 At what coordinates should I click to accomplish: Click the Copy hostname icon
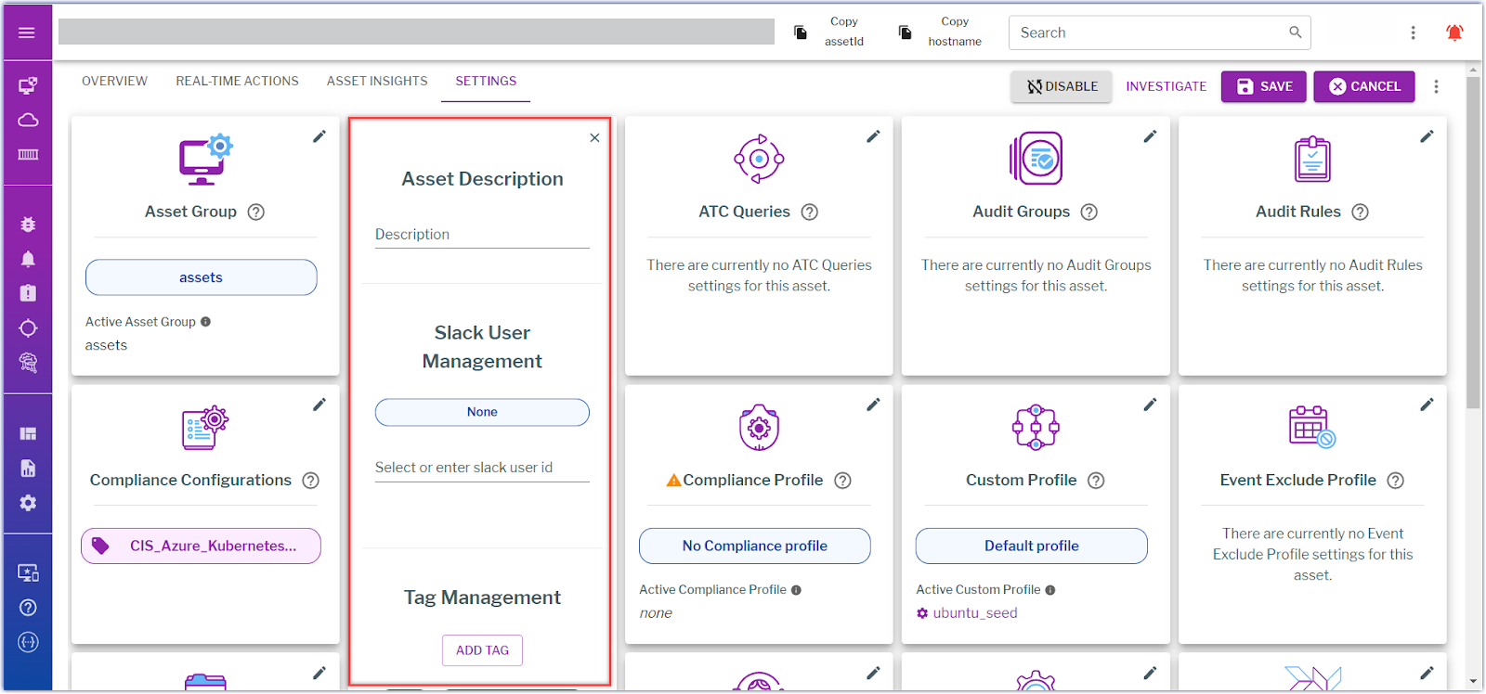coord(905,32)
